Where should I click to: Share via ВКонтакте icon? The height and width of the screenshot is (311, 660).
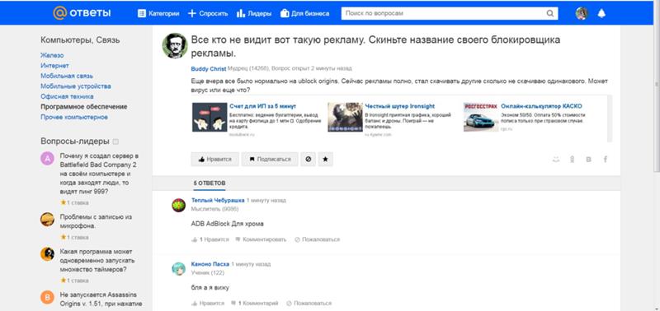[x=588, y=160]
